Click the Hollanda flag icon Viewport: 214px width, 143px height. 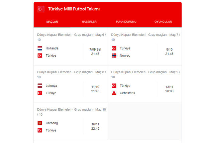(x=40, y=48)
